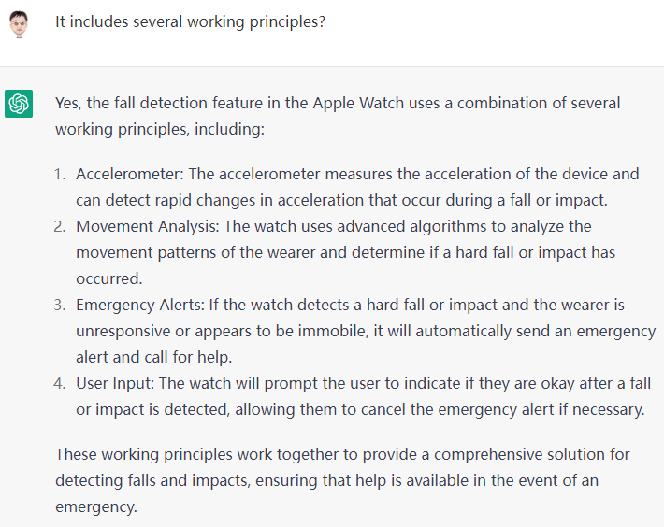Image resolution: width=664 pixels, height=527 pixels.
Task: Click the "User Input" heading in the list
Action: click(117, 383)
